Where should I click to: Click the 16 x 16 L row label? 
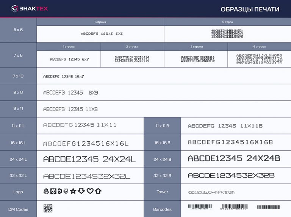click(x=18, y=143)
